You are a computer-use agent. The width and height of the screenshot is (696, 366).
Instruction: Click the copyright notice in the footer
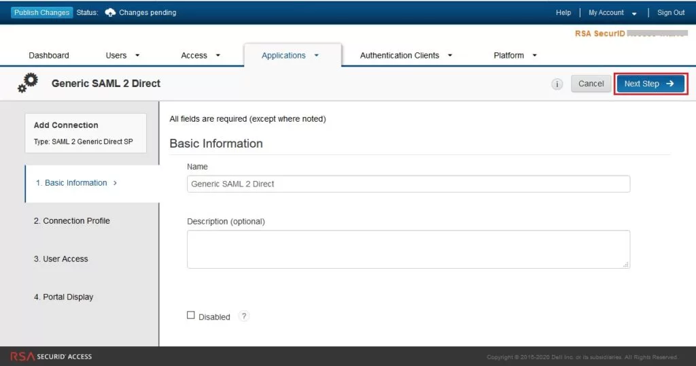pyautogui.click(x=582, y=357)
